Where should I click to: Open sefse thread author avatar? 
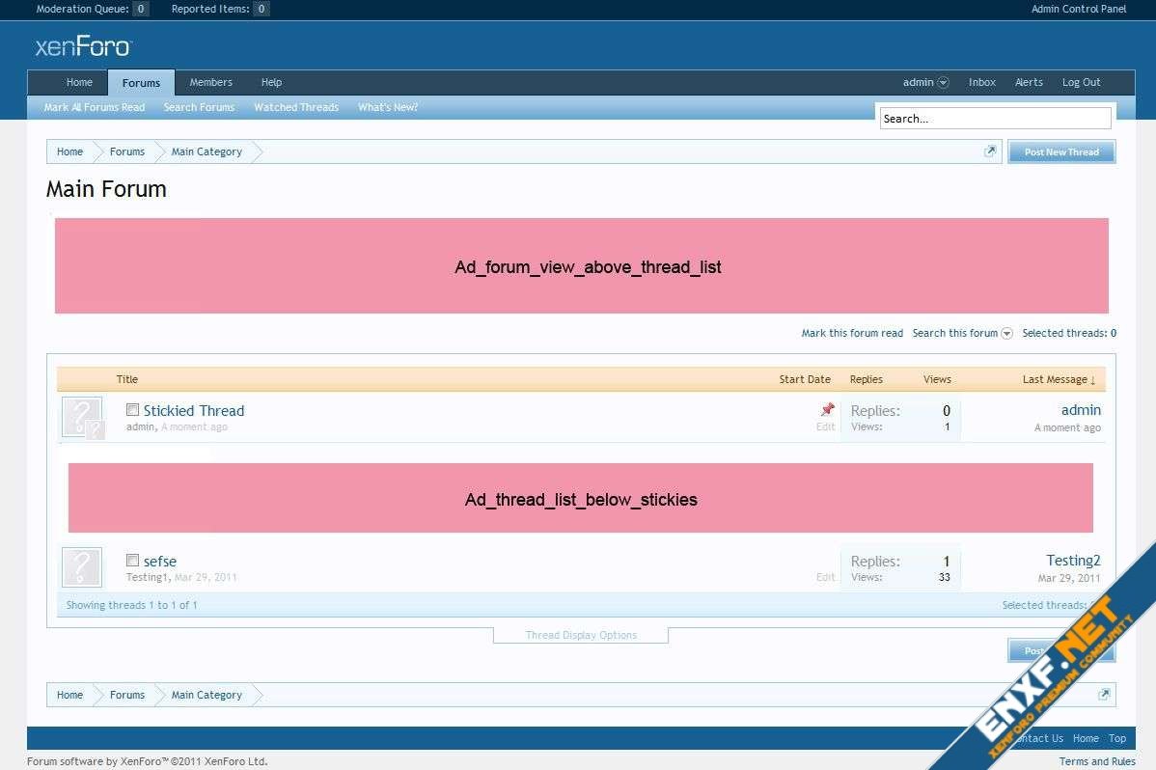coord(82,567)
